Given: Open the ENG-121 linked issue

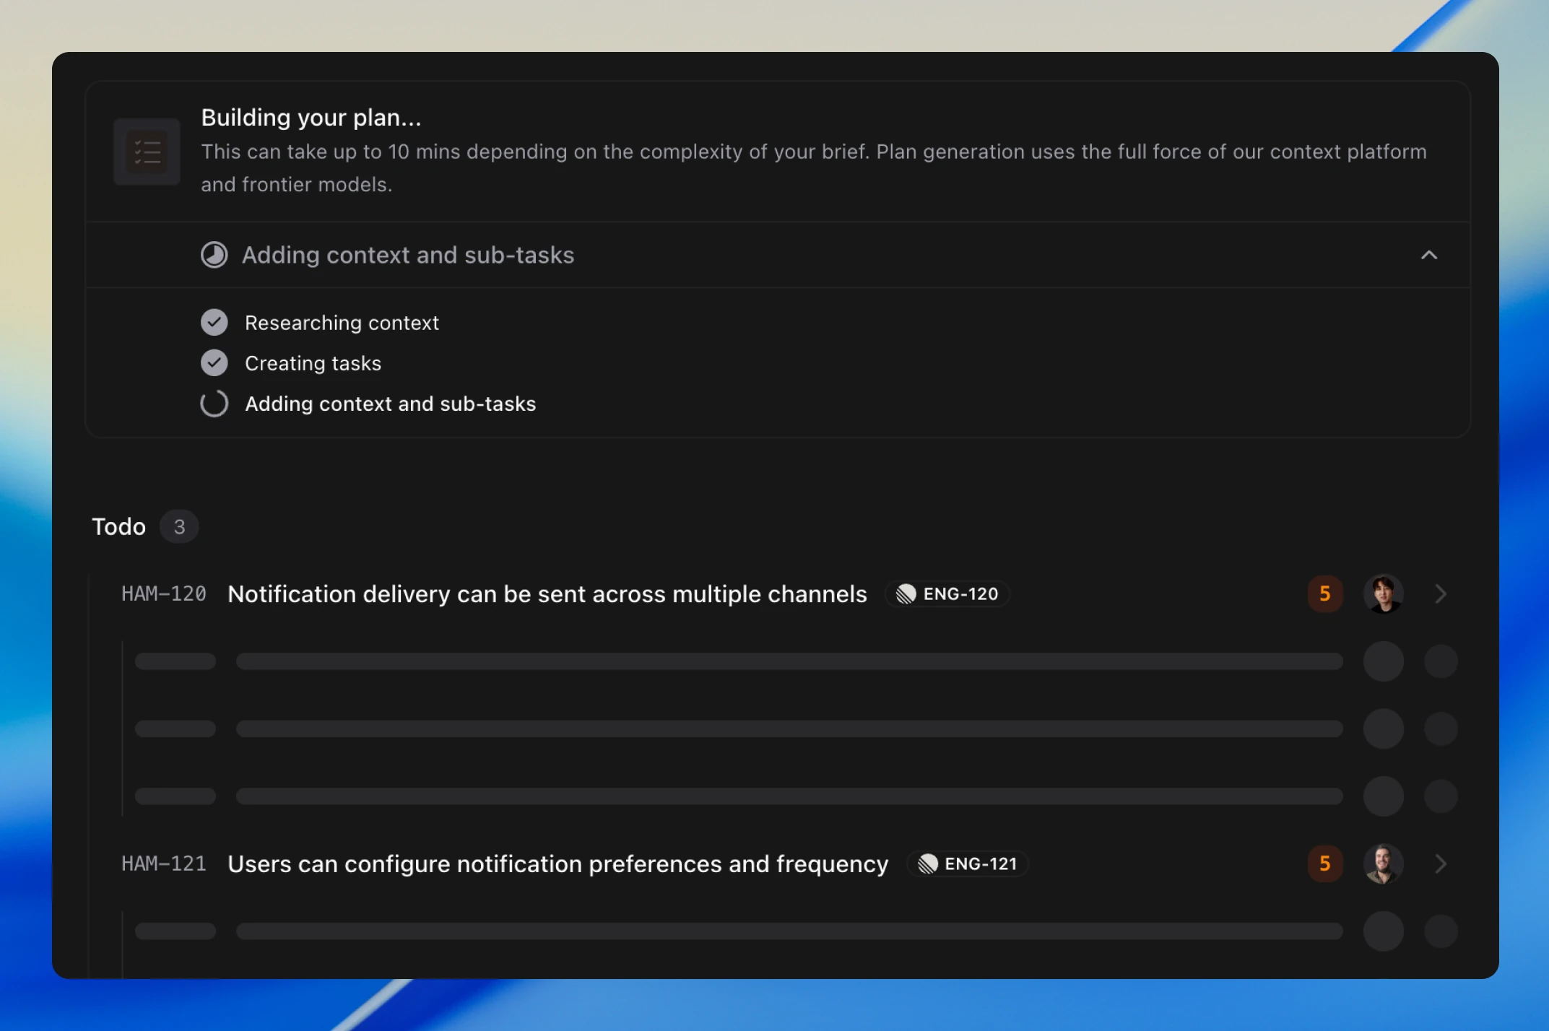Looking at the screenshot, I should tap(981, 864).
